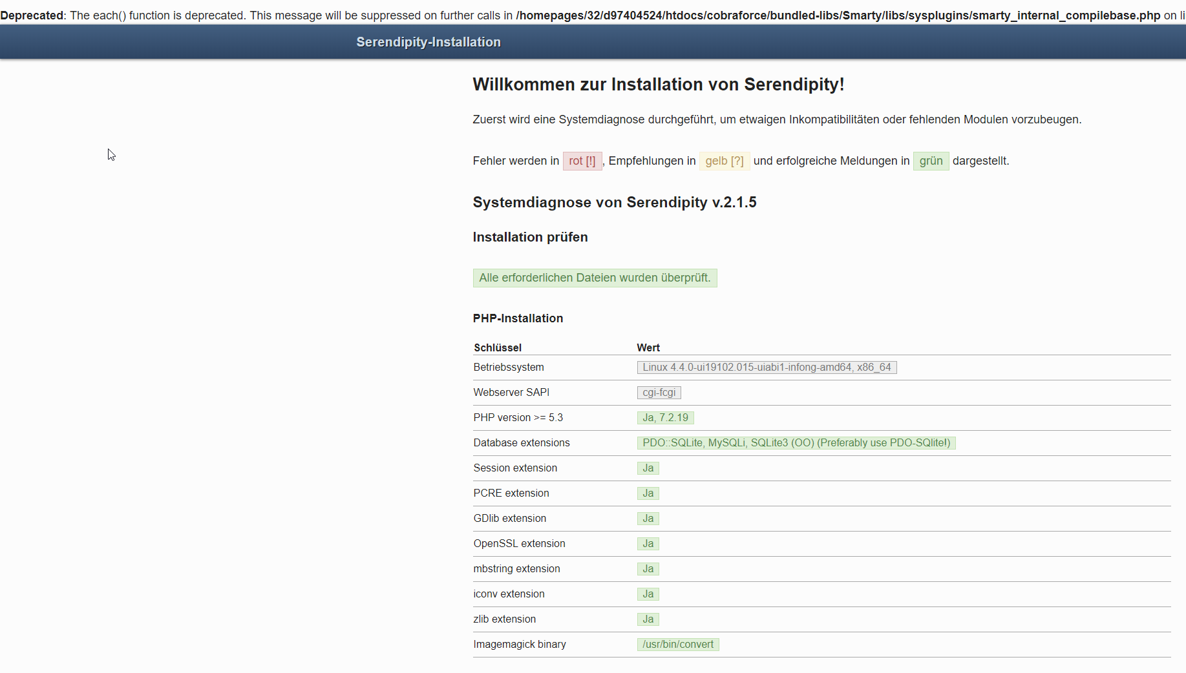Click 'Ja' in the GDlib extension row
This screenshot has height=673, width=1186.
(x=648, y=518)
